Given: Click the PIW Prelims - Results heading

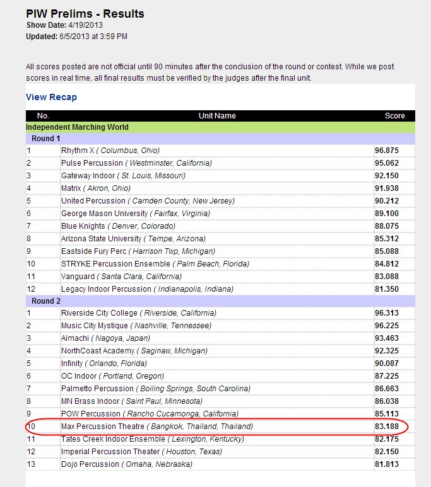Looking at the screenshot, I should click(85, 14).
